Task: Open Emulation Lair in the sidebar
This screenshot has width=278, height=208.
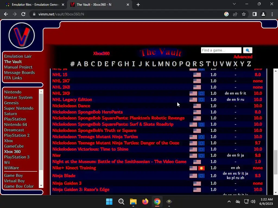Action: pyautogui.click(x=18, y=56)
